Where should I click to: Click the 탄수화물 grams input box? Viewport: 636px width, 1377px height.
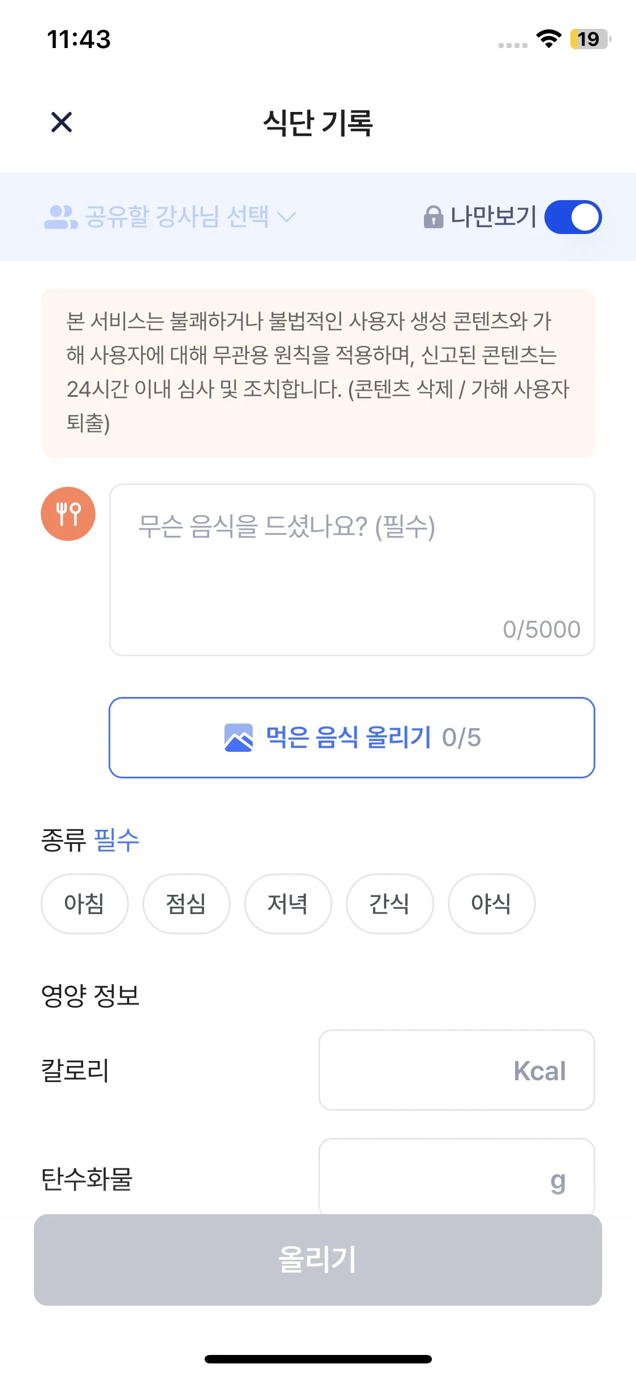[456, 1177]
